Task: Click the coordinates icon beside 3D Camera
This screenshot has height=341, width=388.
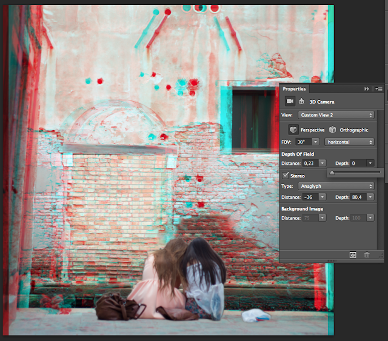Action: click(x=301, y=101)
